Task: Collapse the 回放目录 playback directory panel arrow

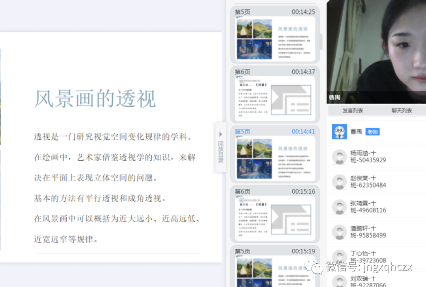Action: coord(220,134)
